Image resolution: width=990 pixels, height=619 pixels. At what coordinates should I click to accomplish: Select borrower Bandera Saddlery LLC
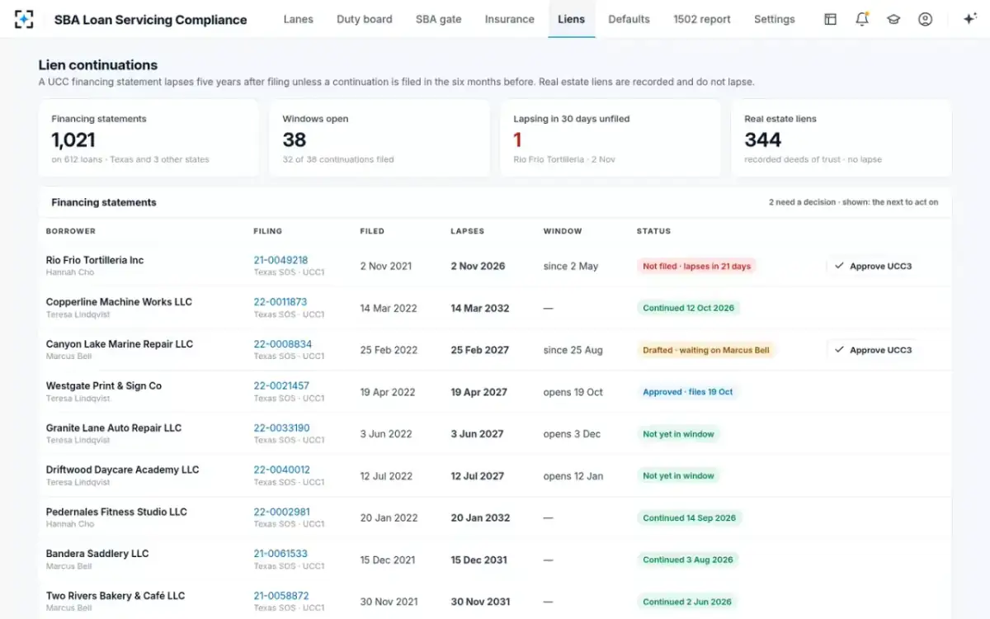coord(97,554)
